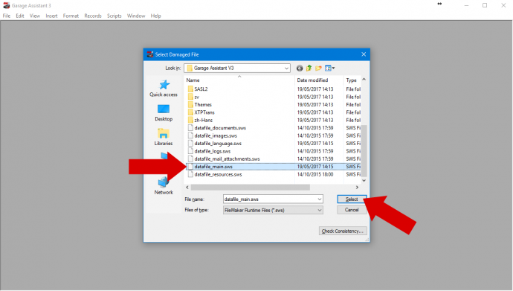Screen dimensions: 513x291
Task: Open the Scripts menu
Action: 114,16
